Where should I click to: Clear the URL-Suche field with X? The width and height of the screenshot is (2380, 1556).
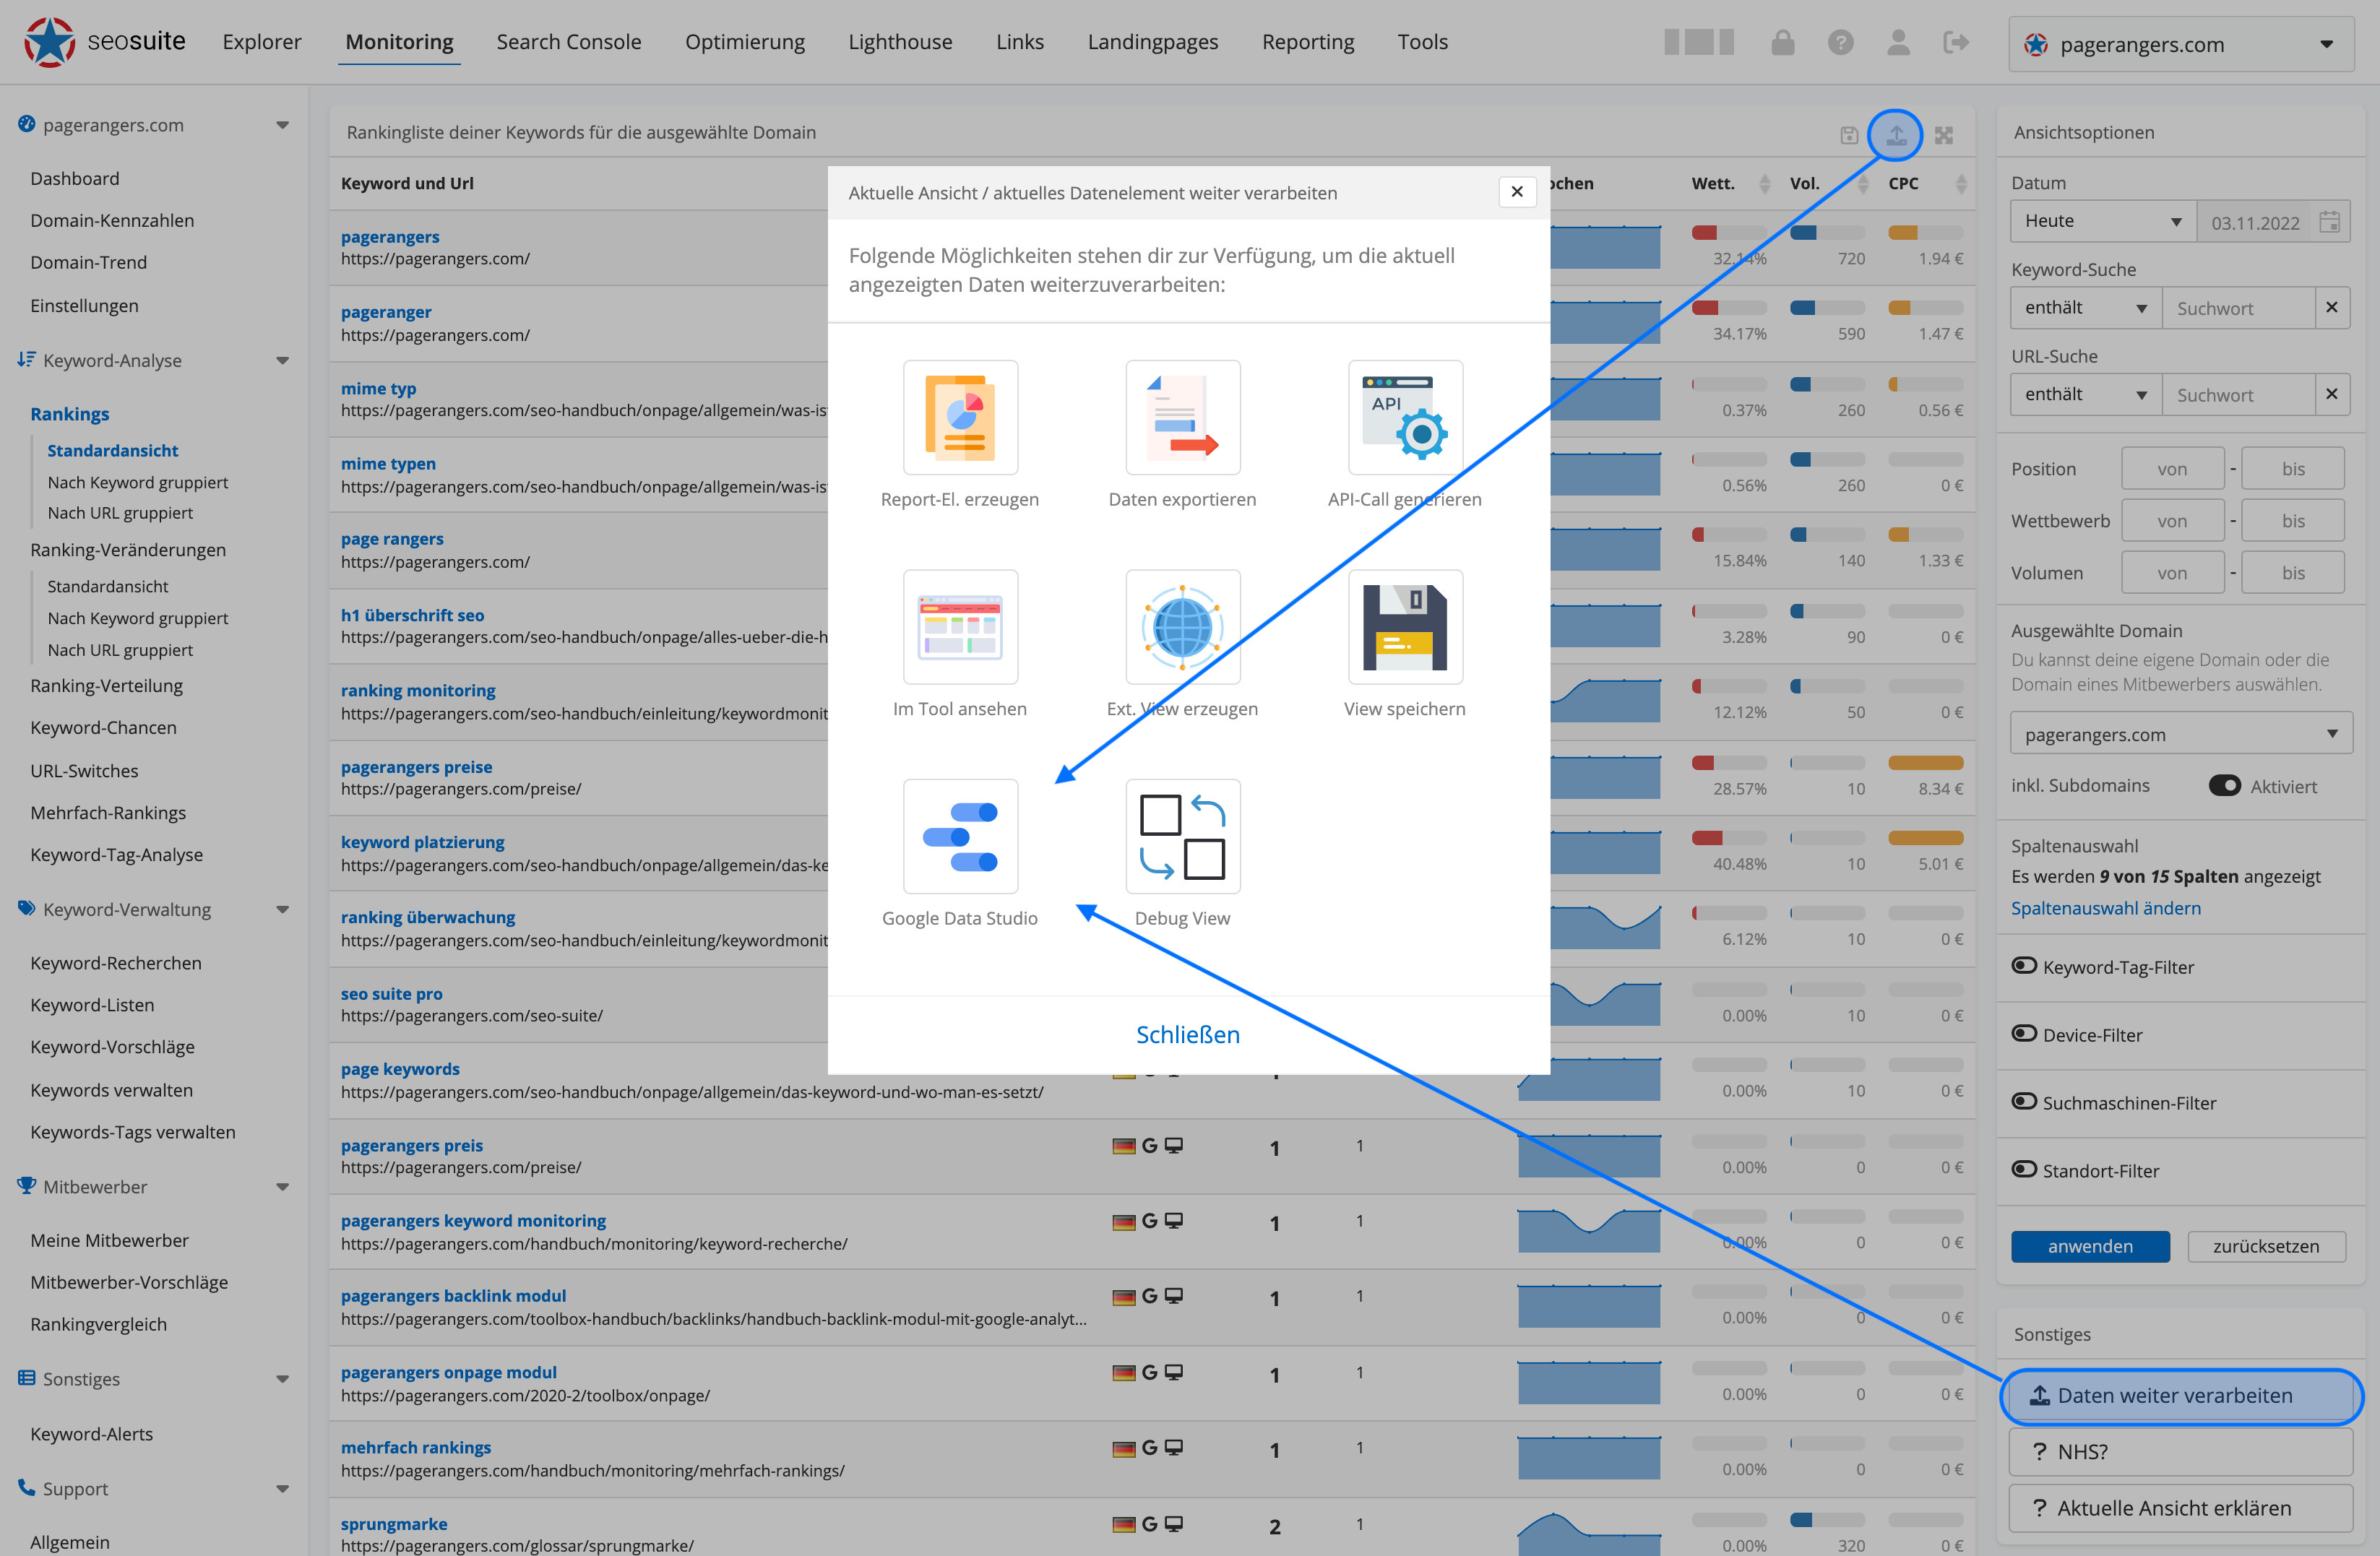pos(2332,394)
